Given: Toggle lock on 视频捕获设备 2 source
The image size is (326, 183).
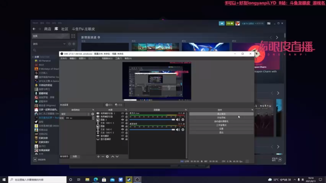Looking at the screenshot, I should pos(126,113).
